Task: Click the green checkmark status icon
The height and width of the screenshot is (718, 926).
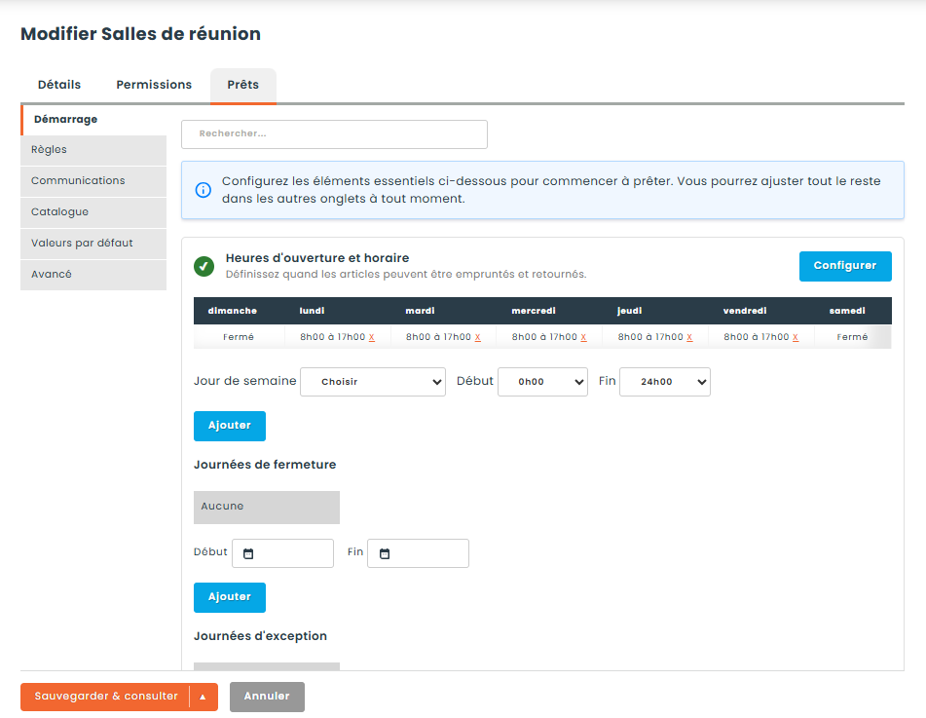Action: 204,267
